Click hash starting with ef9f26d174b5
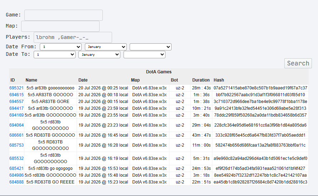The width and height of the screenshot is (318, 196). tap(260, 168)
